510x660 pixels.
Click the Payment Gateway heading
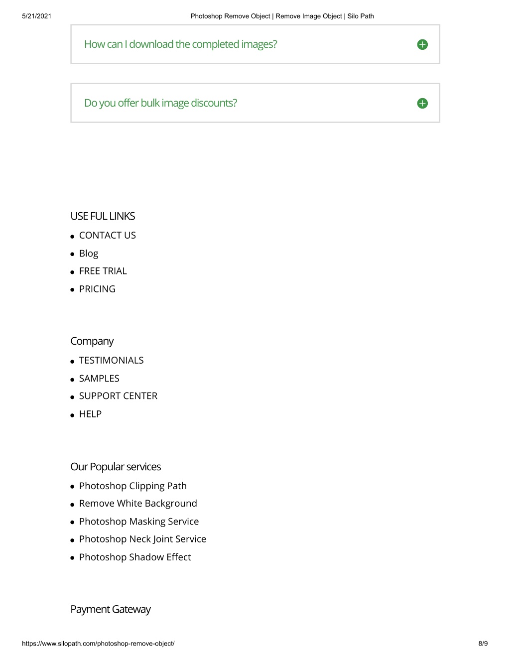pyautogui.click(x=111, y=609)
